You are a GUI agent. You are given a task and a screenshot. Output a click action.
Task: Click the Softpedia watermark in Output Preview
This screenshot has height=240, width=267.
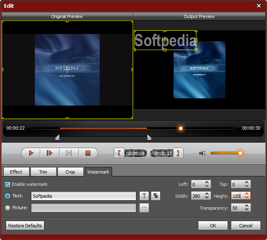pos(165,40)
